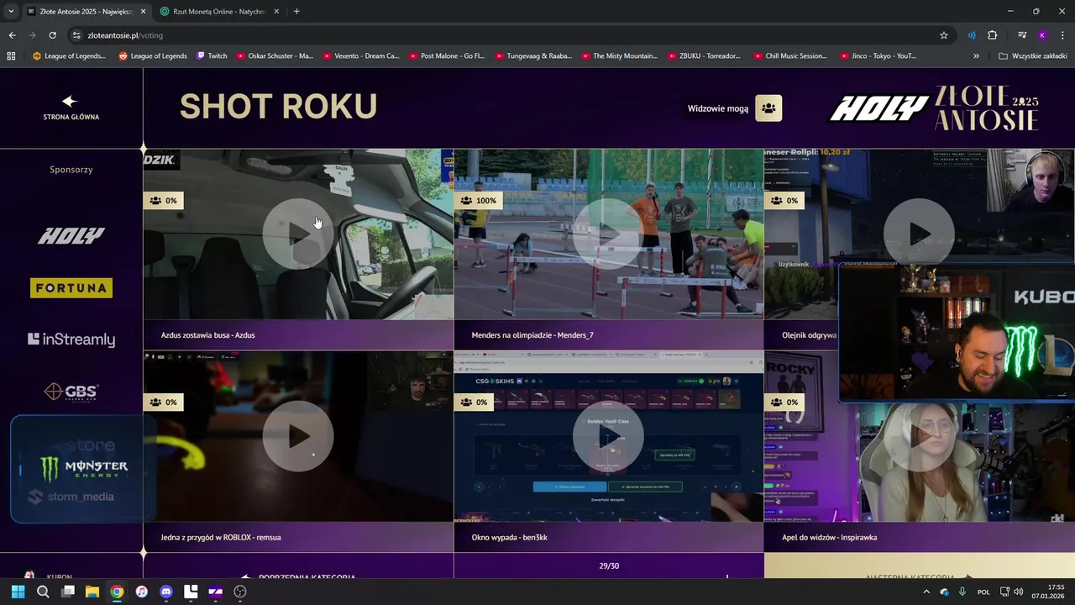Open Jinco - Tokyo bookmark

(x=878, y=56)
